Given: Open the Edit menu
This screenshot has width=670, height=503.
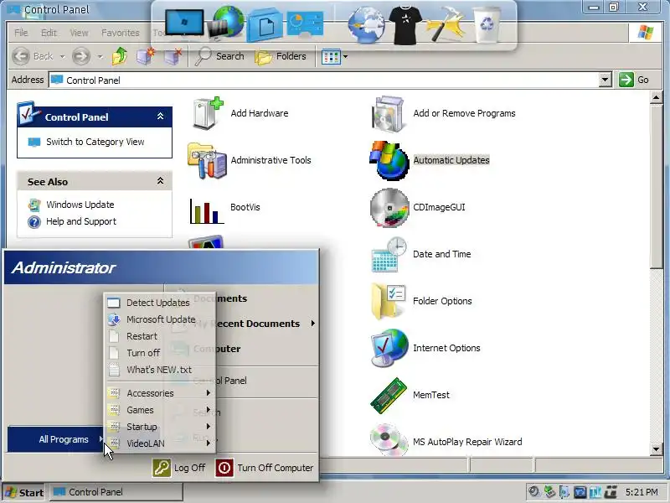Looking at the screenshot, I should [49, 33].
